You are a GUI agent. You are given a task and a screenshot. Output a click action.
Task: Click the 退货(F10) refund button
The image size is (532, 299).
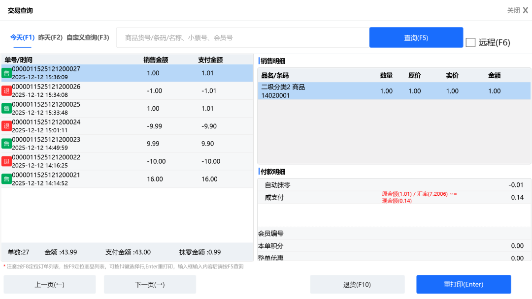tap(357, 284)
